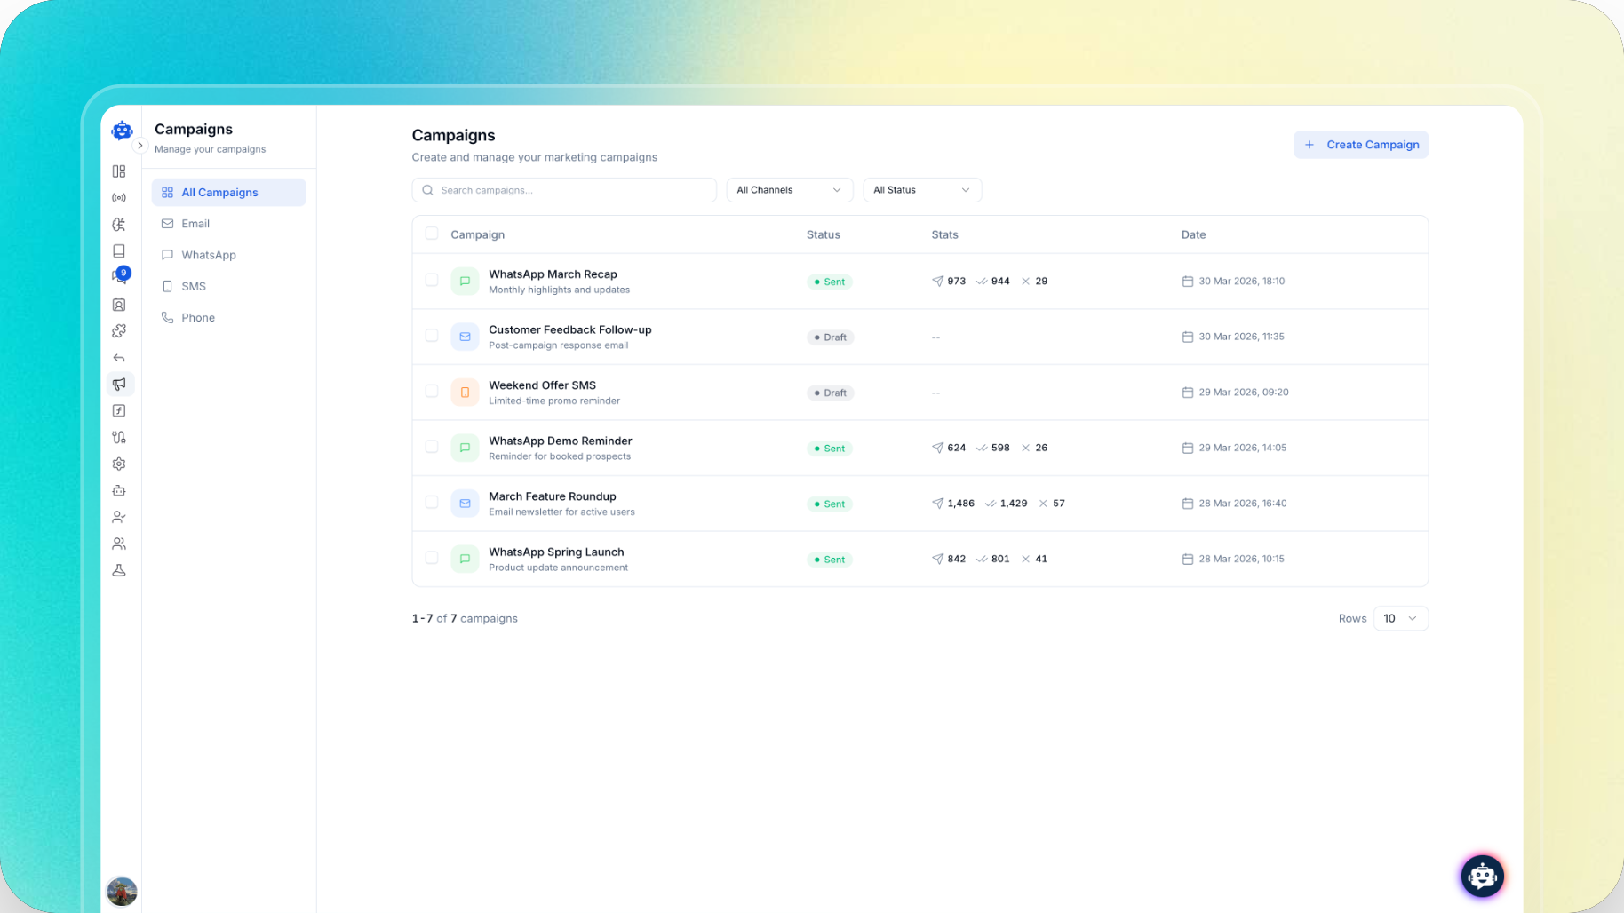Select the Email item in campaigns menu
The height and width of the screenshot is (913, 1624).
coord(195,224)
